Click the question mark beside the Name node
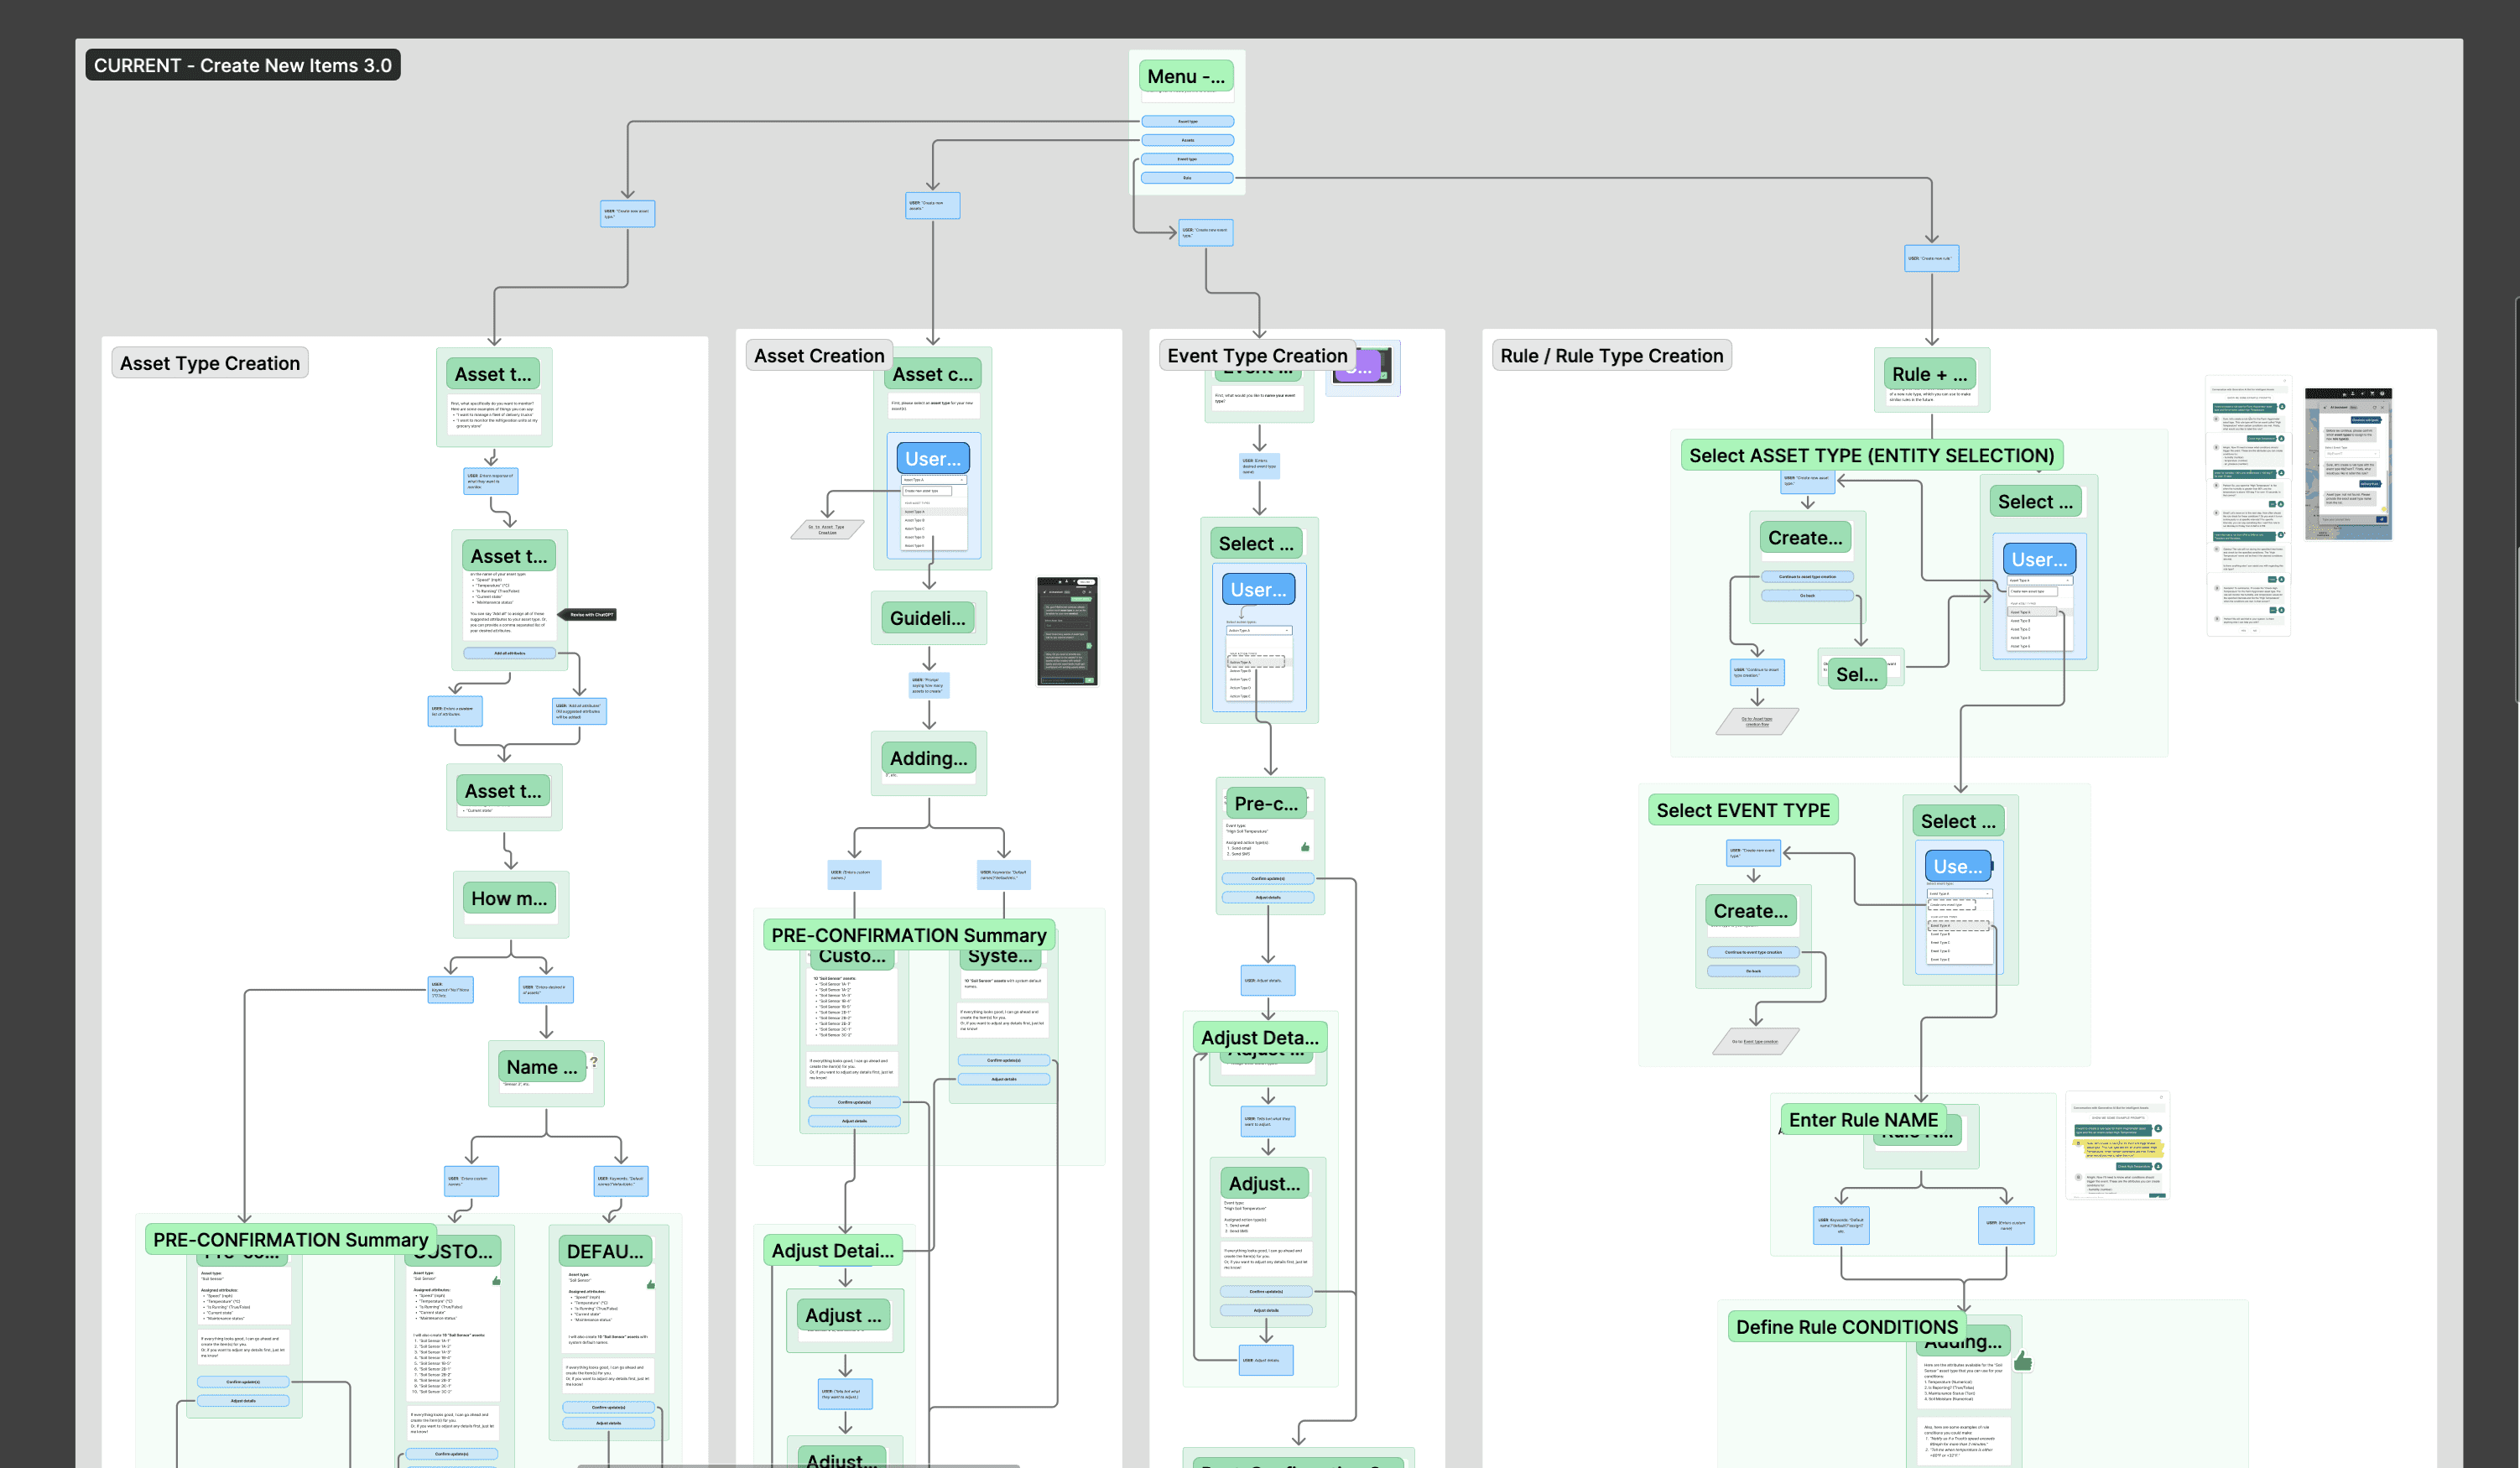2520x1468 pixels. pos(594,1062)
